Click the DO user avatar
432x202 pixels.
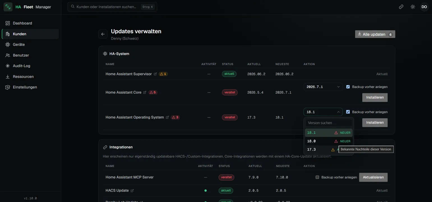coord(424,7)
